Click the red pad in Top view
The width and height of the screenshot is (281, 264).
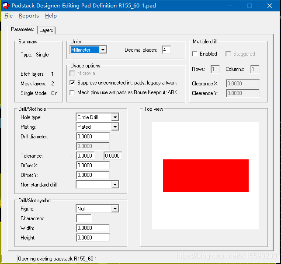(x=206, y=176)
